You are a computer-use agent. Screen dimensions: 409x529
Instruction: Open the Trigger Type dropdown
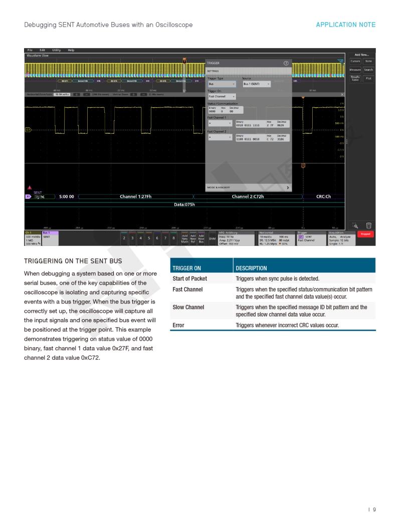tap(222, 84)
